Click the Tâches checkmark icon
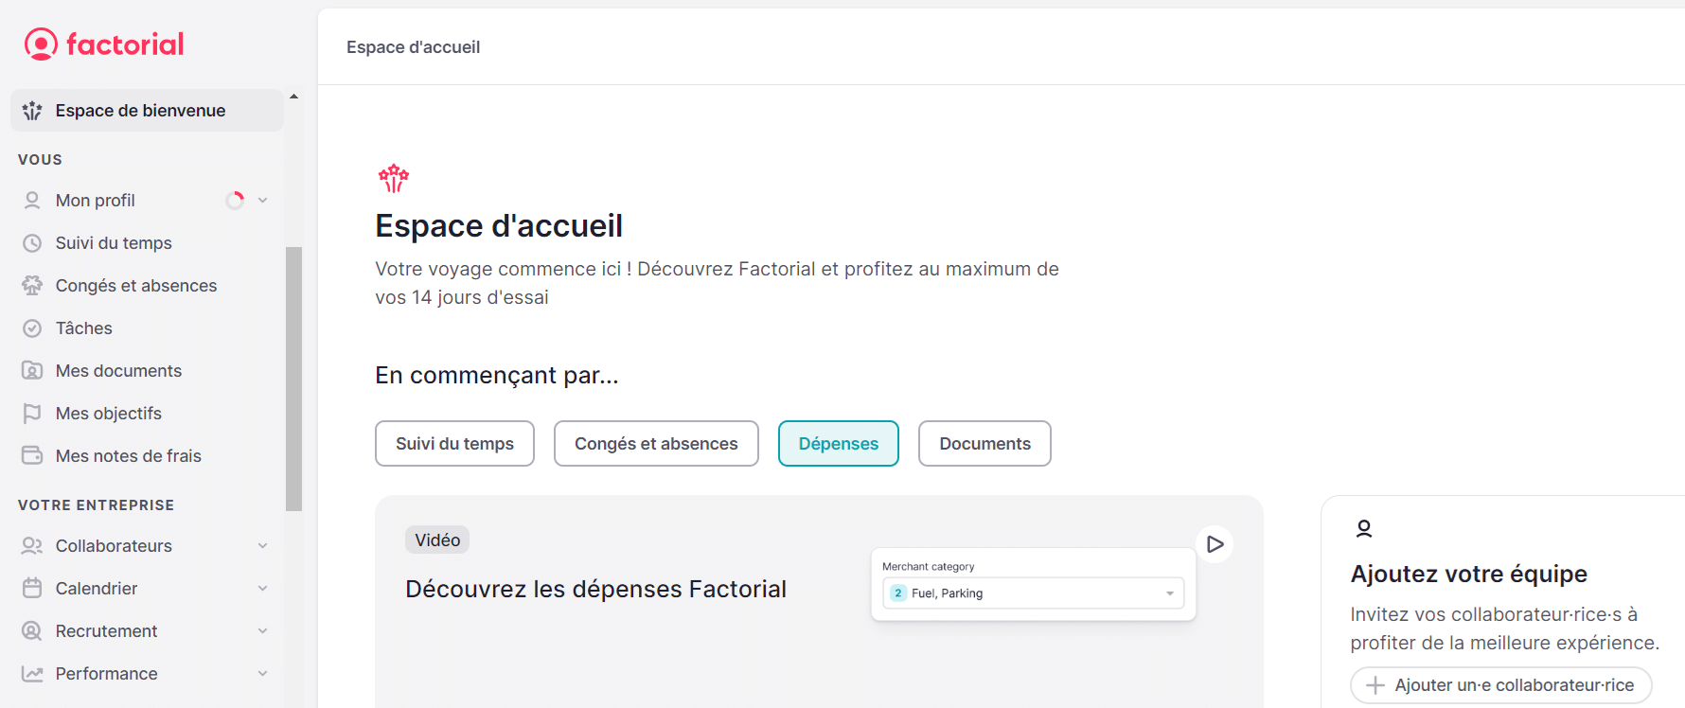The height and width of the screenshot is (708, 1685). [32, 328]
